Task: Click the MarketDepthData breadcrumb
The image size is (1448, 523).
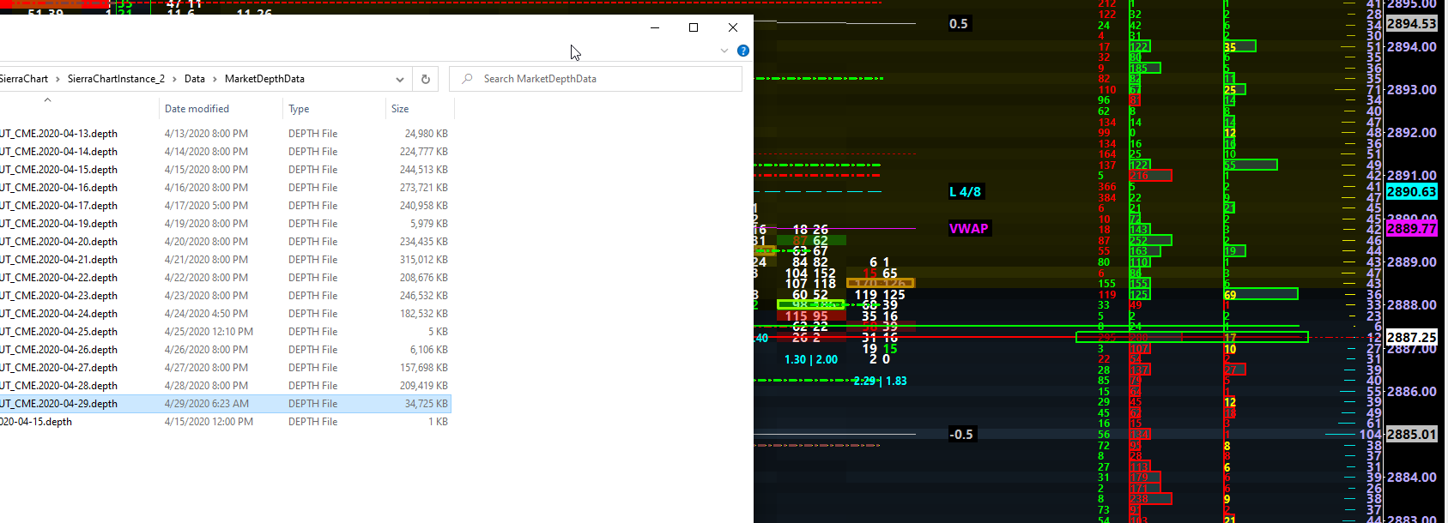Action: tap(264, 79)
